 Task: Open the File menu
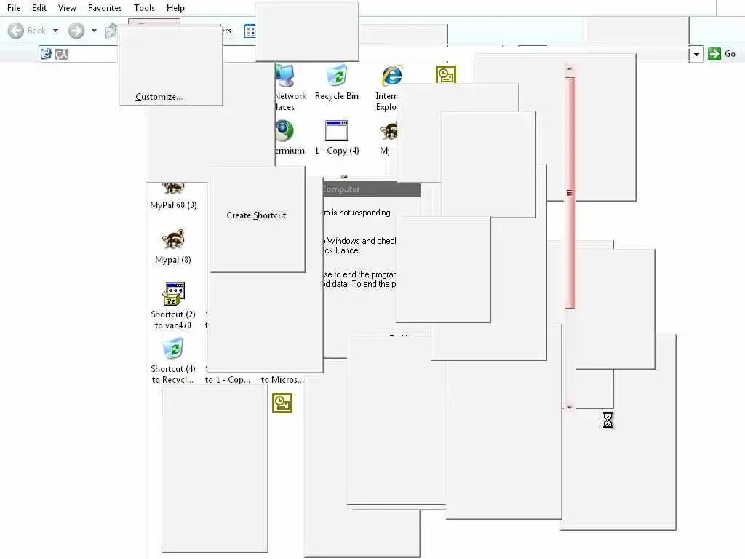pyautogui.click(x=14, y=7)
